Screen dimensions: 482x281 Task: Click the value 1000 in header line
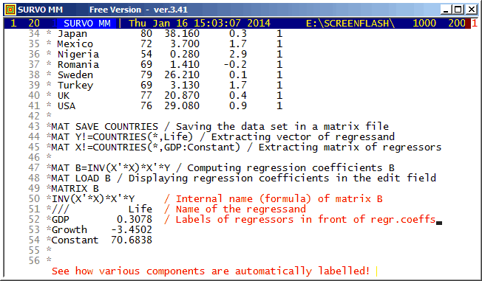(424, 24)
